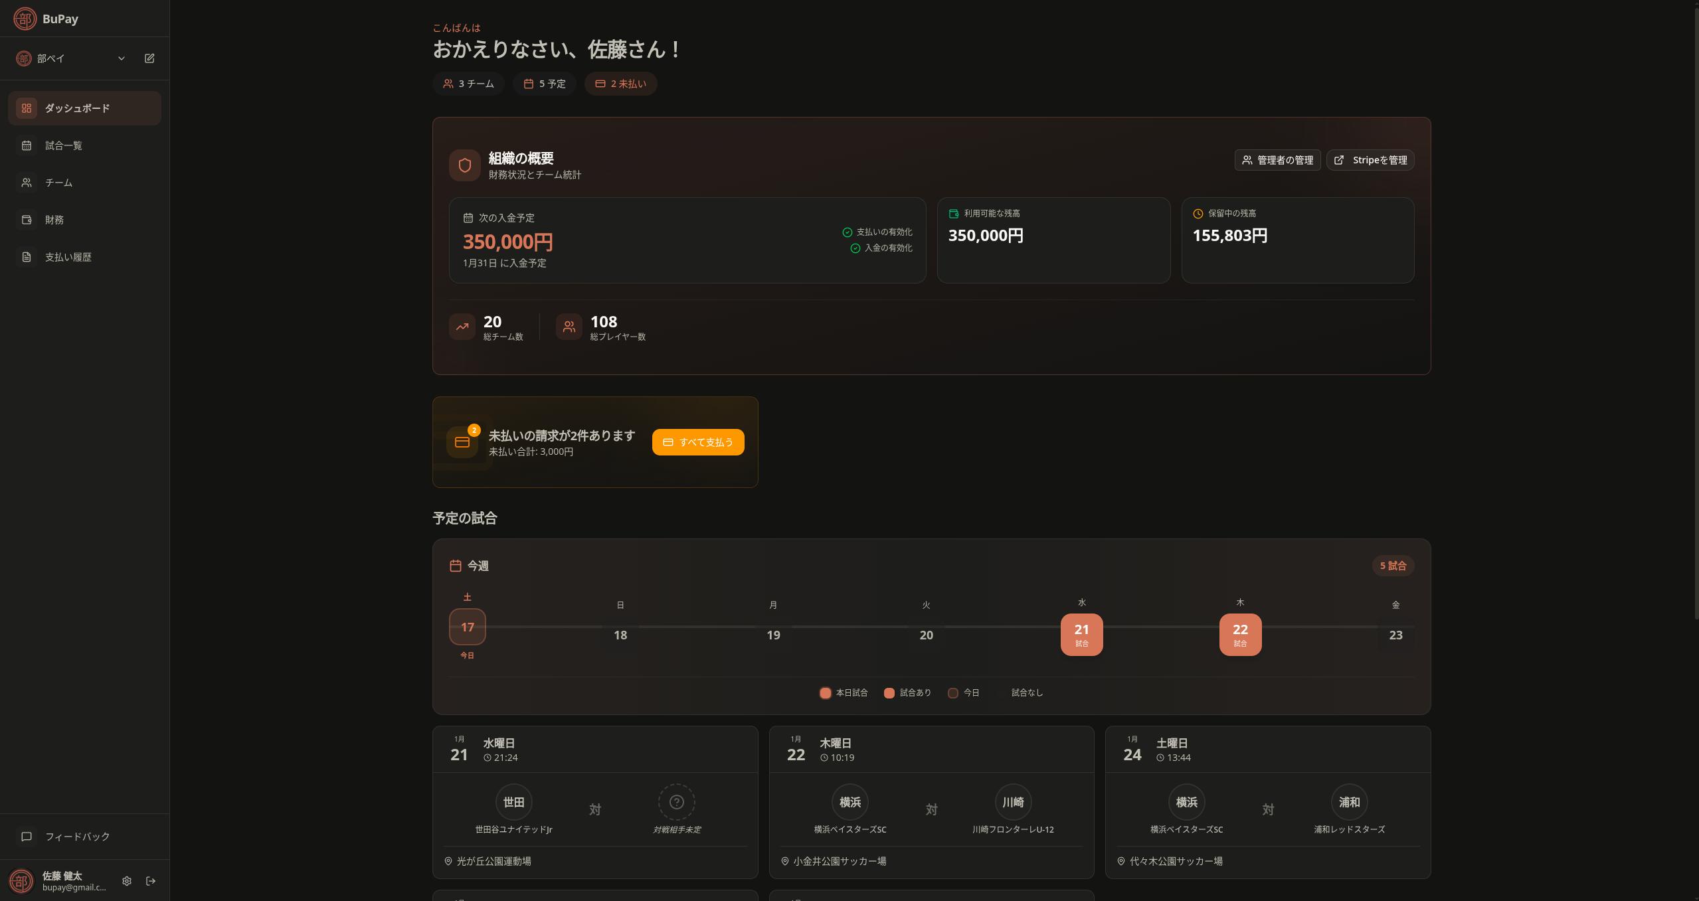Open the 2 未払い badge at the top
Image resolution: width=1699 pixels, height=901 pixels.
tap(620, 83)
